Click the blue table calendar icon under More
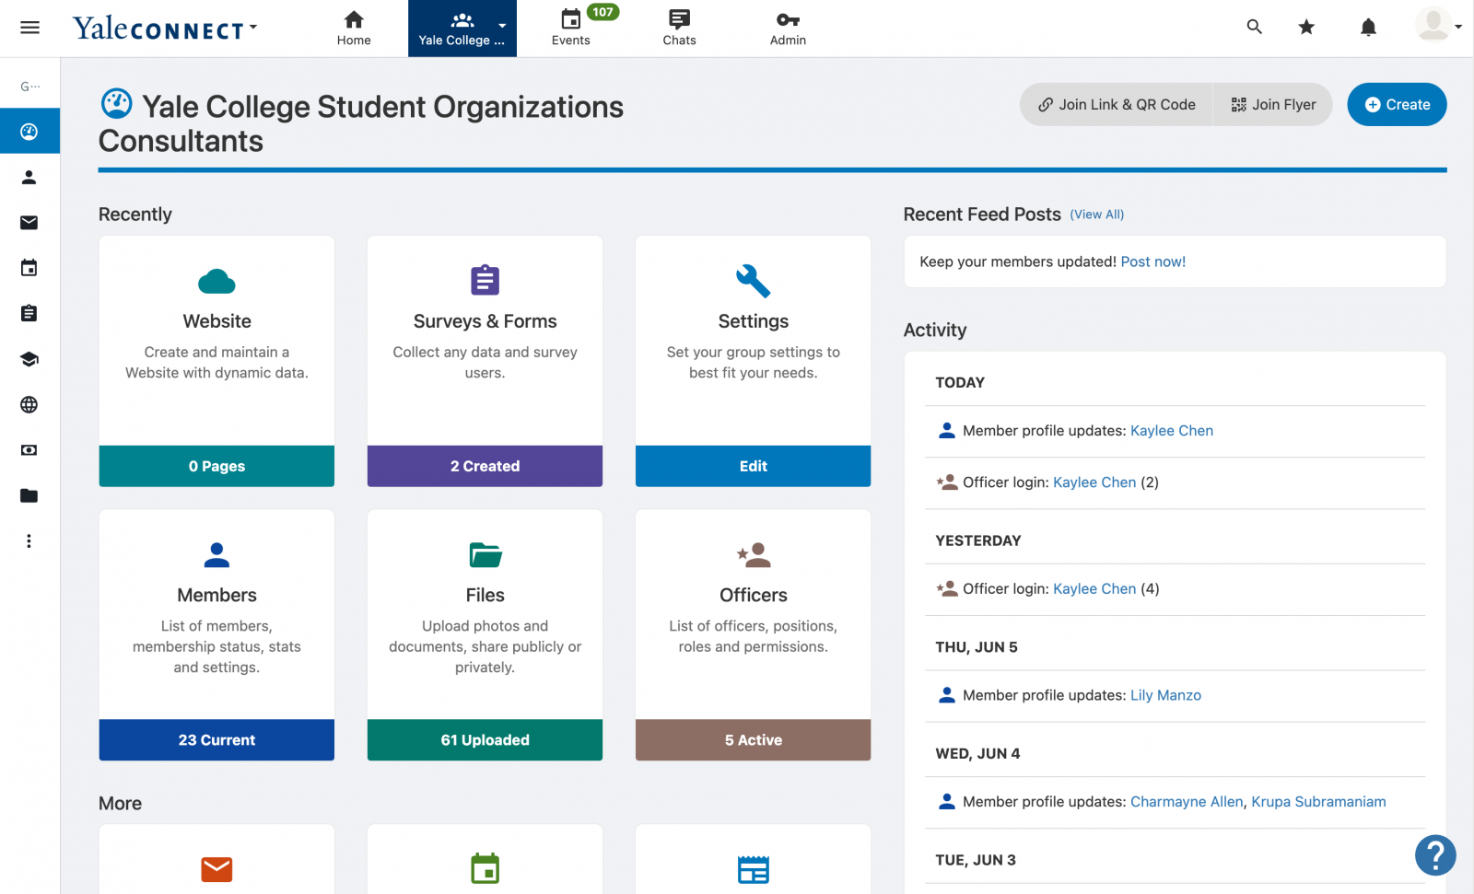Image resolution: width=1474 pixels, height=894 pixels. tap(754, 869)
